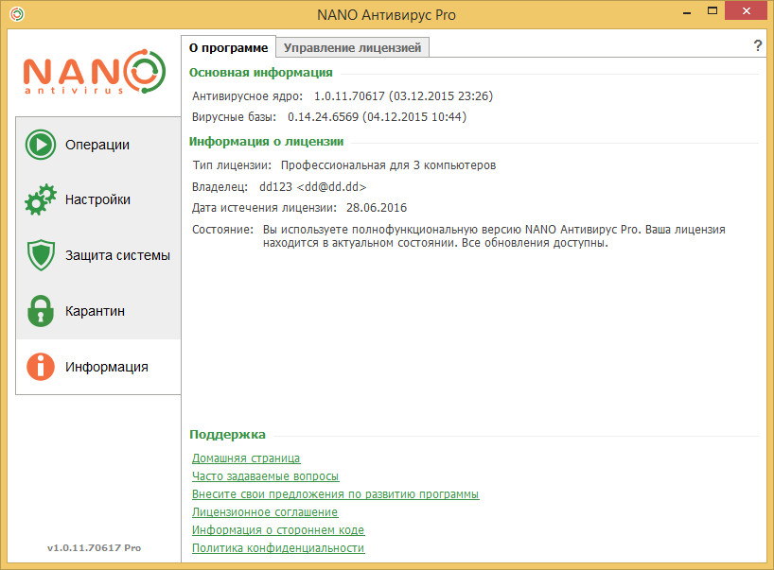This screenshot has height=570, width=774.
Task: Click the window title NANO Антивирус Pro
Action: 386,15
